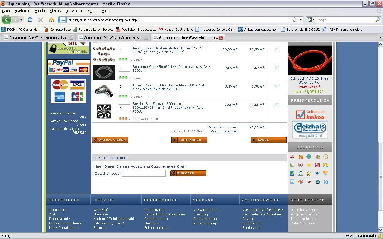
Task: Open the Versandkosten link under VERSAND
Action: coord(206,210)
